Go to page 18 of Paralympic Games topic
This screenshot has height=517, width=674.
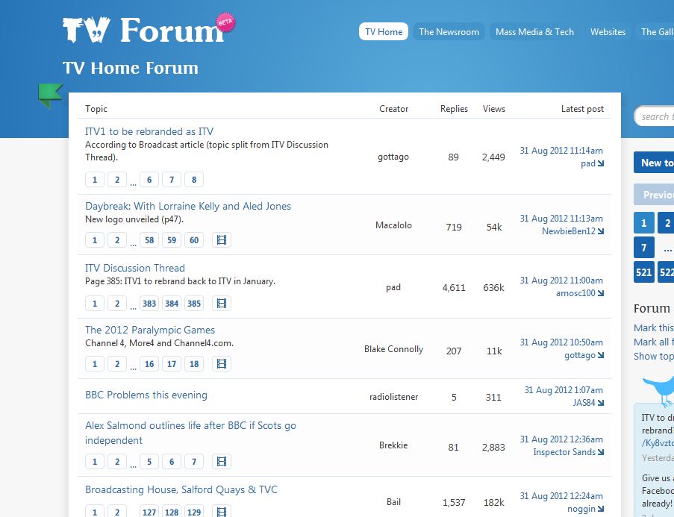(x=194, y=363)
